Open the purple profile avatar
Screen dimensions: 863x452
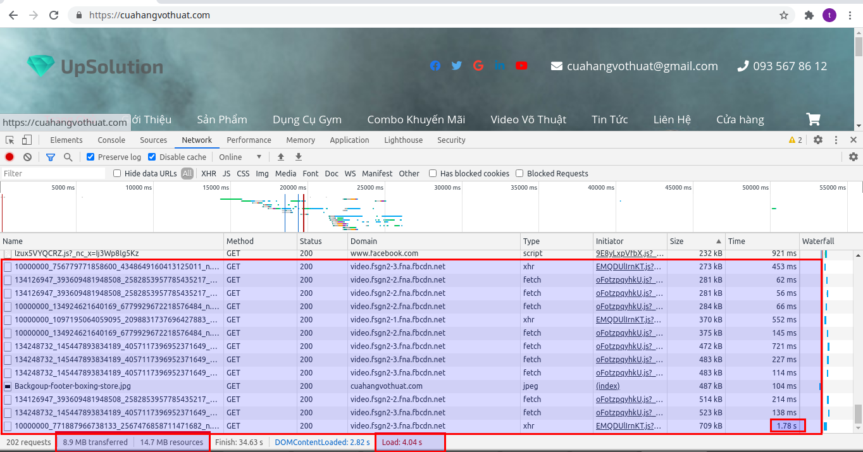click(829, 15)
